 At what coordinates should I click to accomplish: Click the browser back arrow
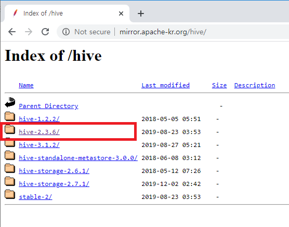(12, 32)
